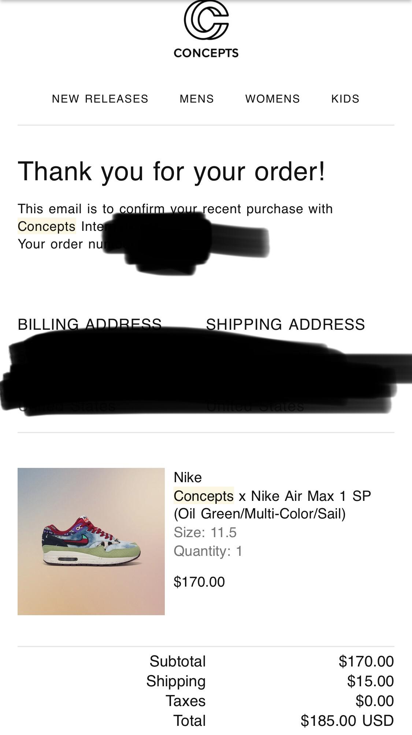Click the Subtotal $170.00 amount
This screenshot has width=412, height=735.
pyautogui.click(x=366, y=661)
